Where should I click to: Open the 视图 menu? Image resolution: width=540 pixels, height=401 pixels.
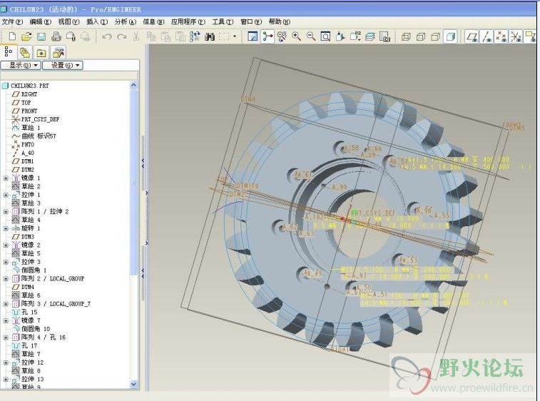coord(68,21)
